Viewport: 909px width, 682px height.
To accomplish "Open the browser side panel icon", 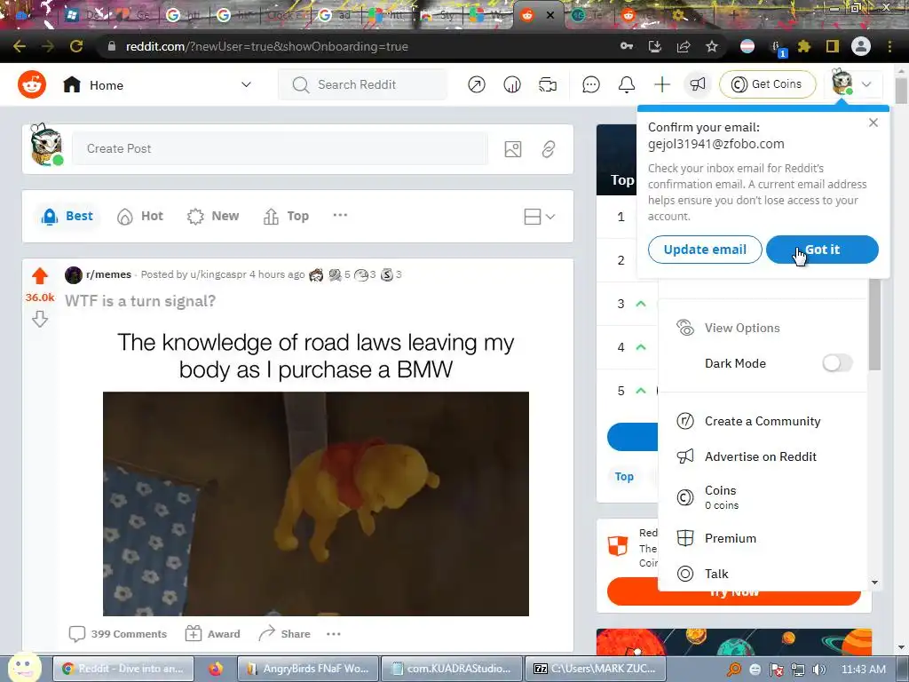I will tap(833, 46).
